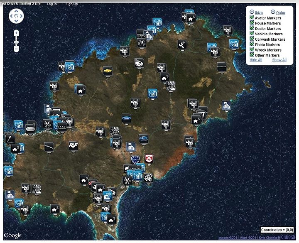The image size is (299, 243).
Task: Pan the map right with arrow
Action: tap(21, 16)
